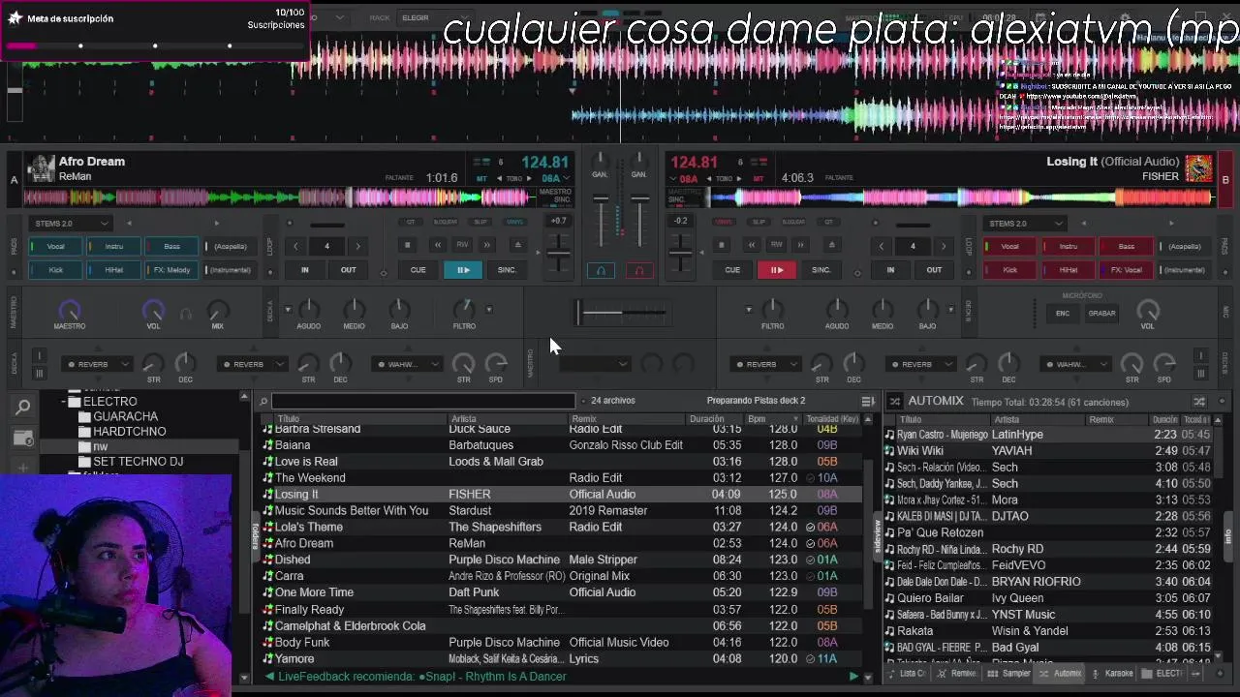Click deck A pitch fader
This screenshot has height=697, width=1240.
(559, 255)
